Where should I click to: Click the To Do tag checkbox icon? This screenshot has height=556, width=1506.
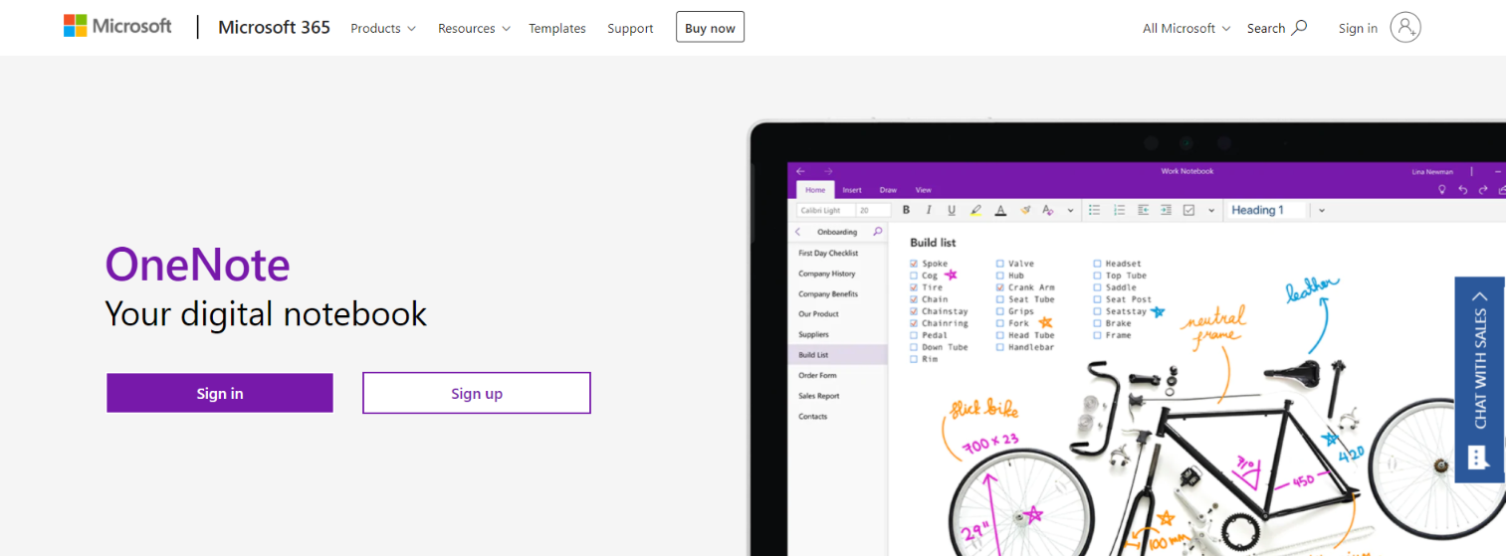(1188, 210)
